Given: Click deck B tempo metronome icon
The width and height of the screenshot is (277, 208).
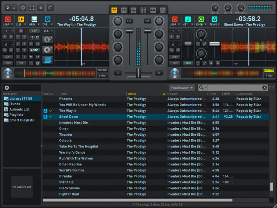Looking at the screenshot, I should click(214, 19).
